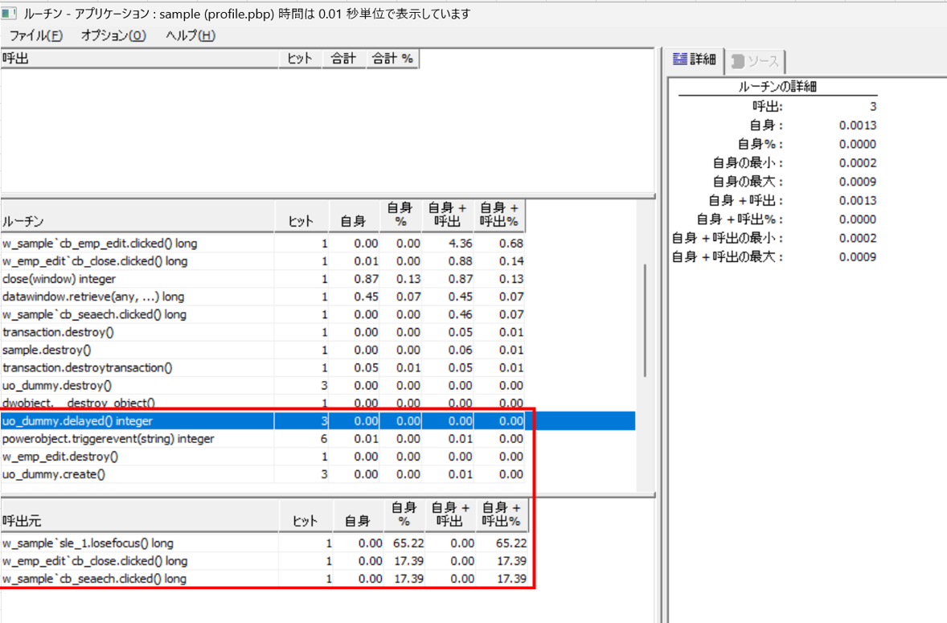
Task: Open the オプション(O) menu
Action: (113, 35)
